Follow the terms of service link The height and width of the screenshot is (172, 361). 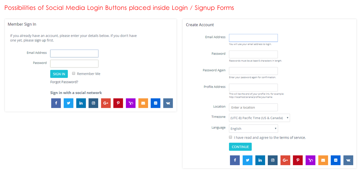point(293,137)
